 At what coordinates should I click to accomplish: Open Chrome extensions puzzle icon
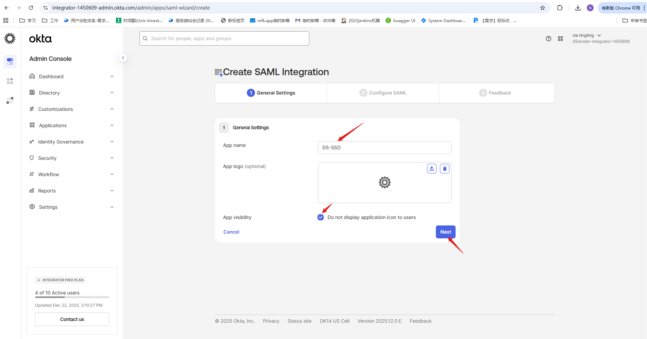pos(560,8)
